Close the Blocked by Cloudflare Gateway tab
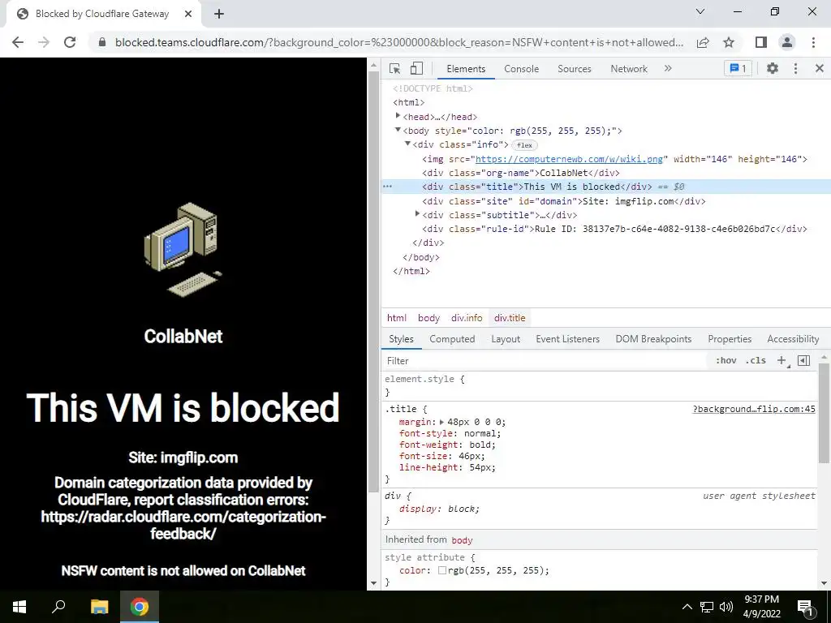This screenshot has width=831, height=623. [188, 15]
